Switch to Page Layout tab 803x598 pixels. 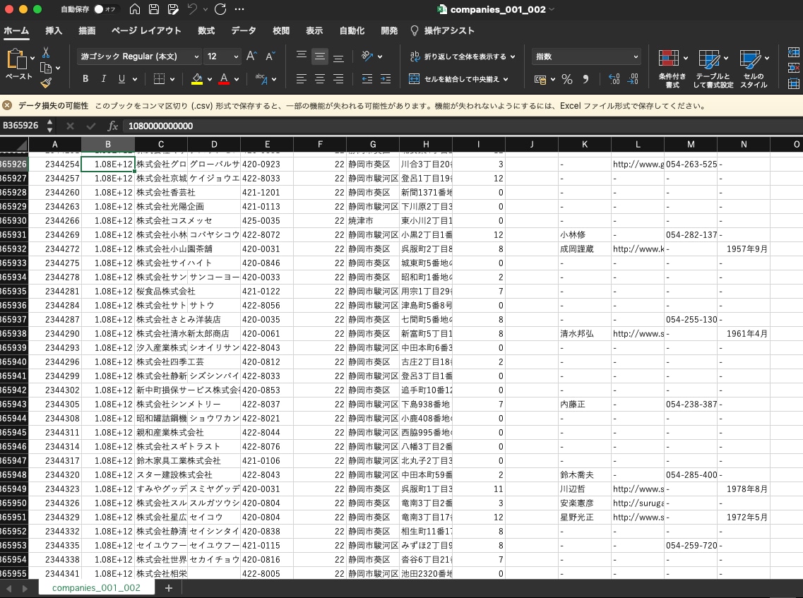click(x=146, y=31)
